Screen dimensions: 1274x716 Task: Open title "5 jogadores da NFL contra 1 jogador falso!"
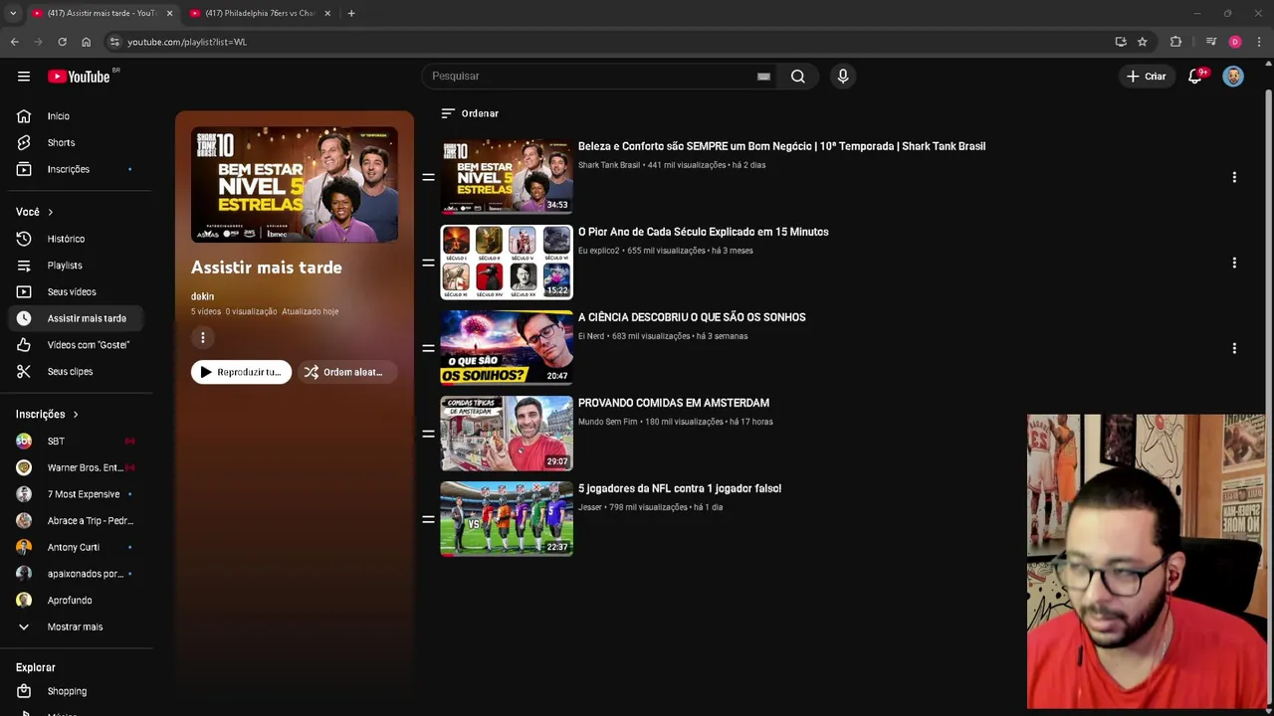(680, 488)
